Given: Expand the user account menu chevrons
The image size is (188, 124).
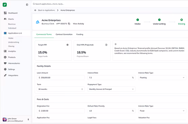Looking at the screenshot, I should pos(28,119).
